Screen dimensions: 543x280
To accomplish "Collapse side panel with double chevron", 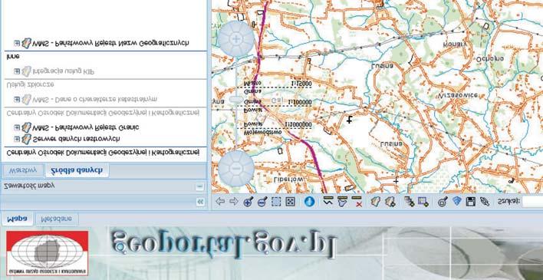I will (x=200, y=203).
